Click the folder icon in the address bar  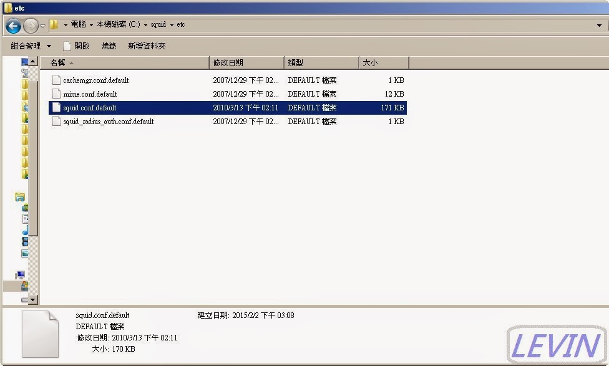pos(54,25)
